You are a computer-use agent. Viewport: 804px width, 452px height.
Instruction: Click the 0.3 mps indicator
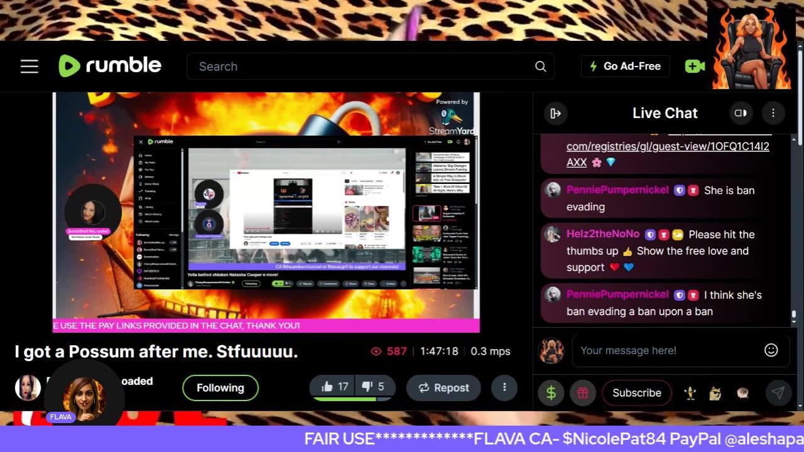coord(491,352)
